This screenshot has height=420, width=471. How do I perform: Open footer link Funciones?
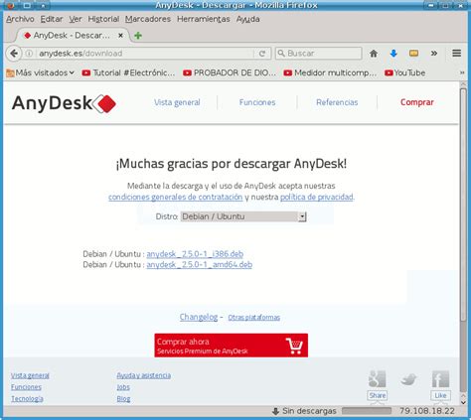coord(26,387)
